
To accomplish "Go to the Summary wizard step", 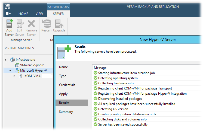I will click(x=66, y=112).
